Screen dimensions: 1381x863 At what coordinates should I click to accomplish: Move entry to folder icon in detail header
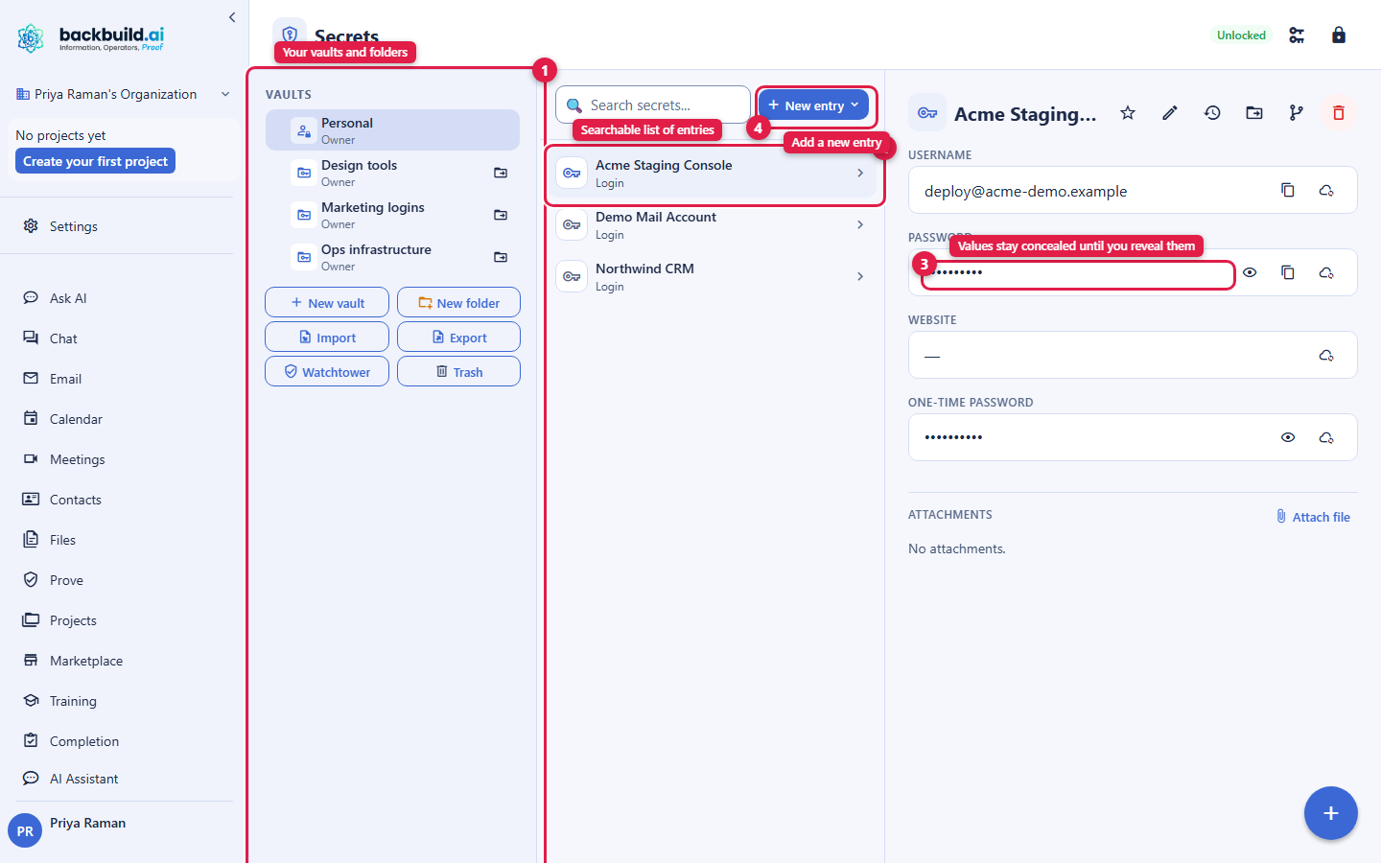click(x=1254, y=113)
